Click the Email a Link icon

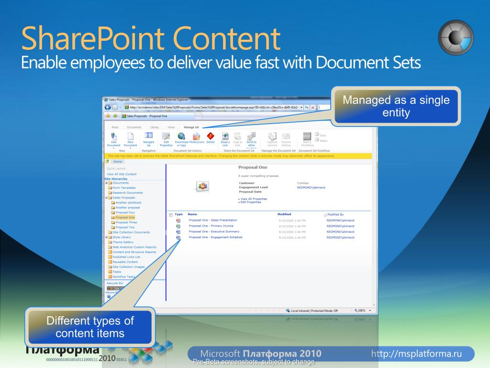point(225,136)
